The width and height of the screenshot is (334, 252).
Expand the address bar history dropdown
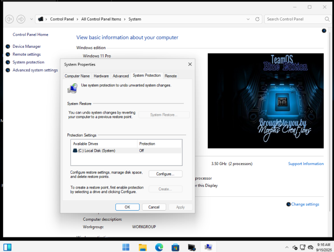pos(248,19)
